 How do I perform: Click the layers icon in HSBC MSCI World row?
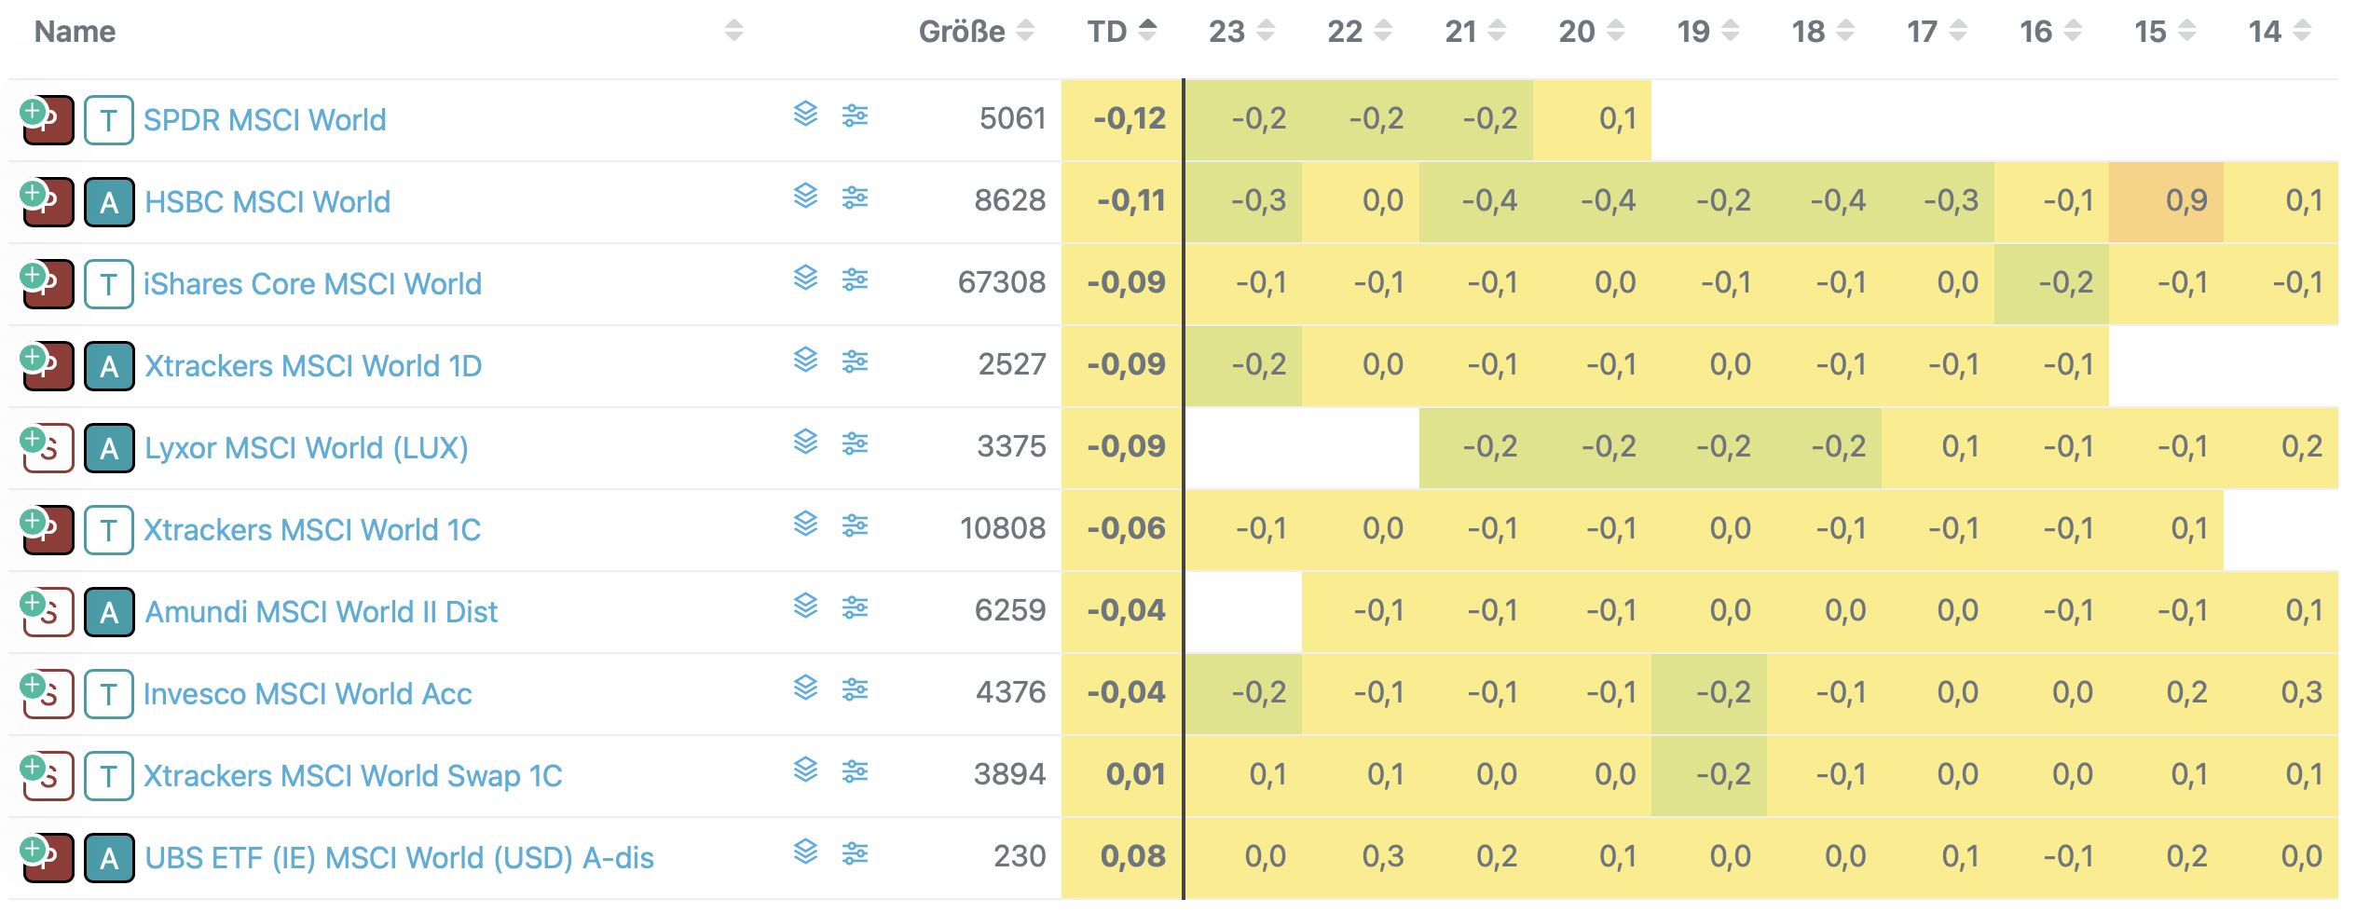(805, 197)
